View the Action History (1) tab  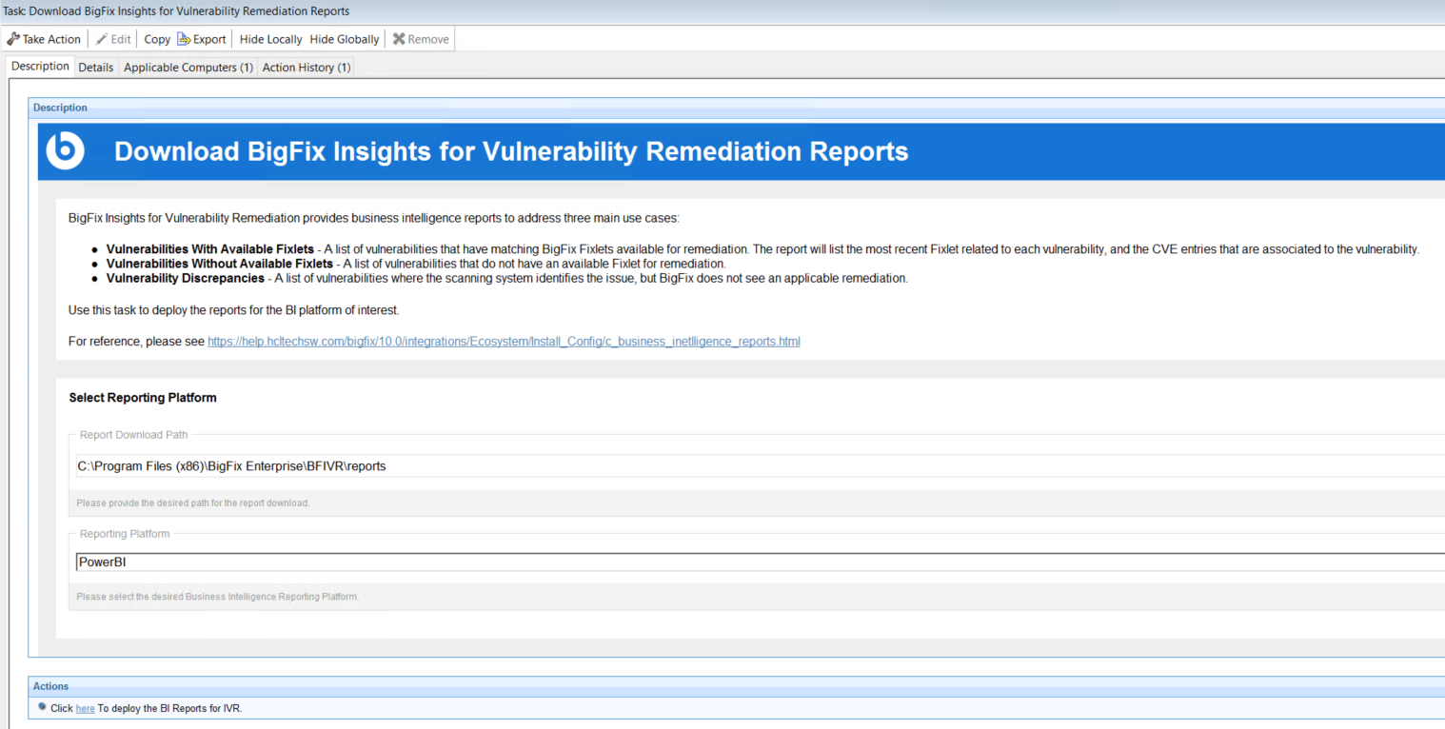[307, 68]
